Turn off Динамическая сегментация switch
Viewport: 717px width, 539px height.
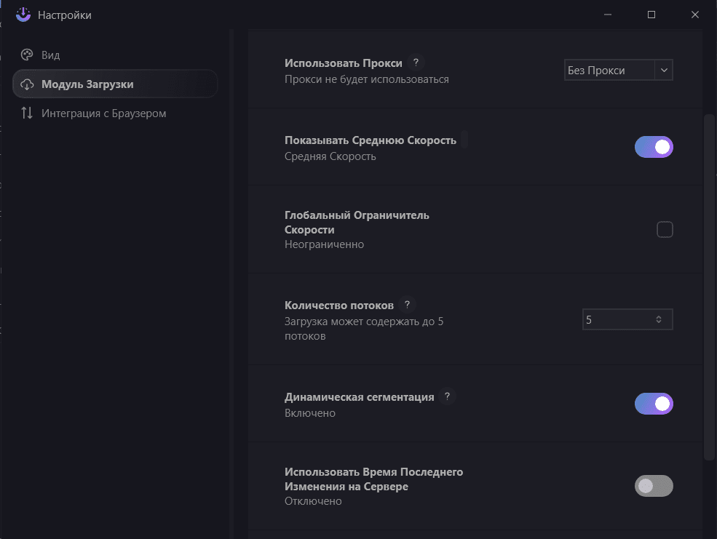(x=654, y=404)
